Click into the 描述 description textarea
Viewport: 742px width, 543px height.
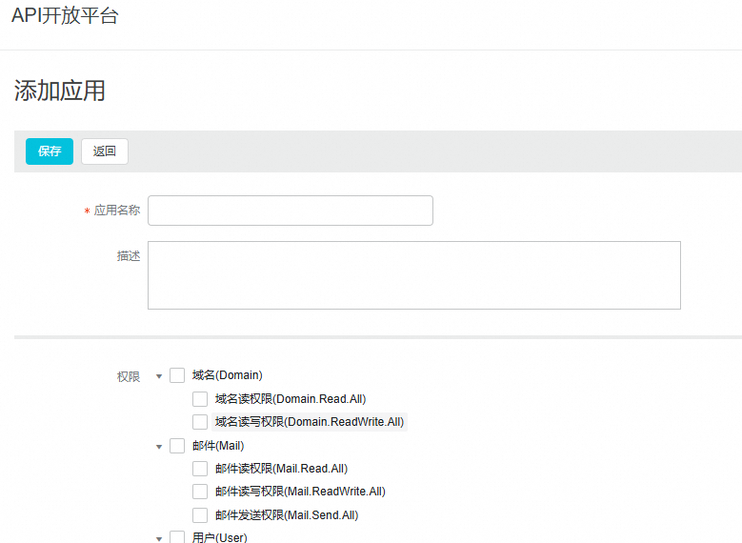tap(413, 274)
